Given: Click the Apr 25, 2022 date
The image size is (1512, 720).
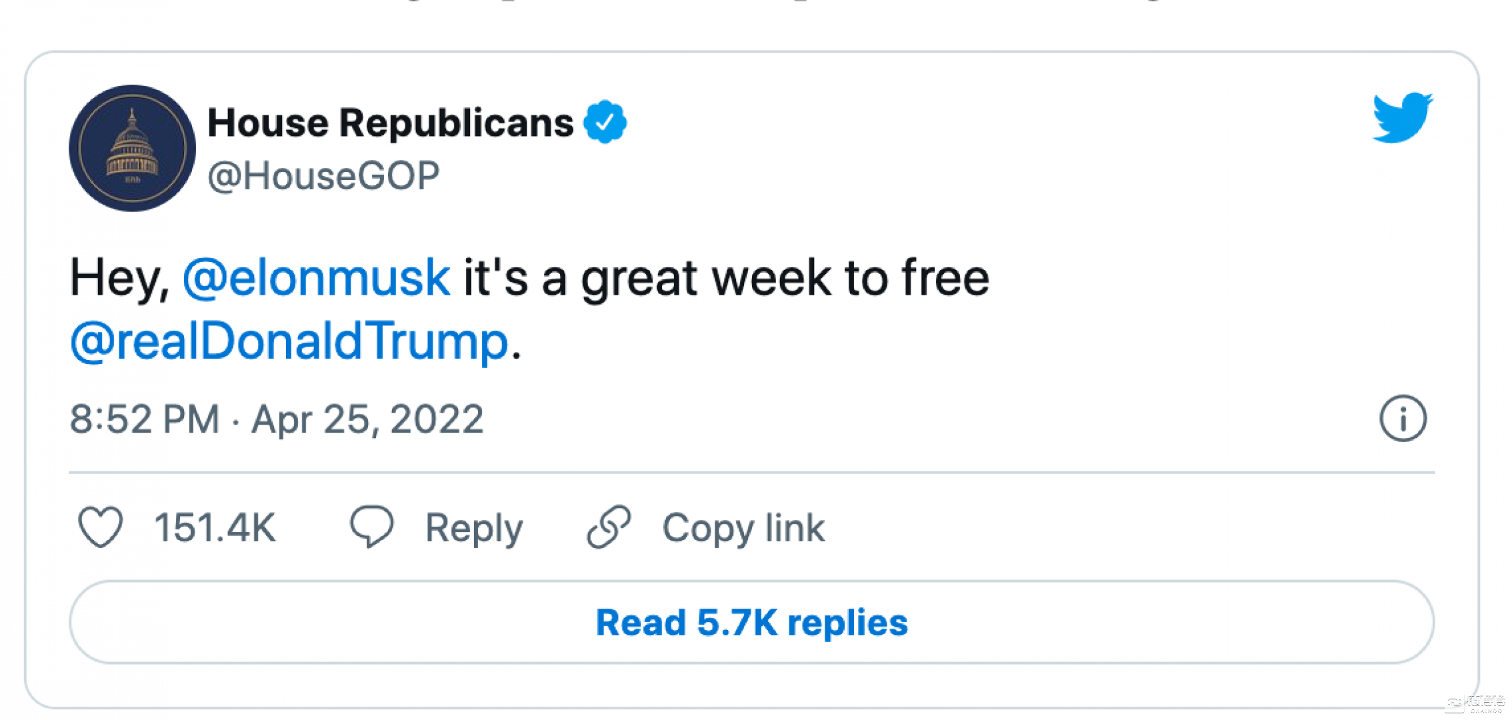Looking at the screenshot, I should tap(367, 419).
